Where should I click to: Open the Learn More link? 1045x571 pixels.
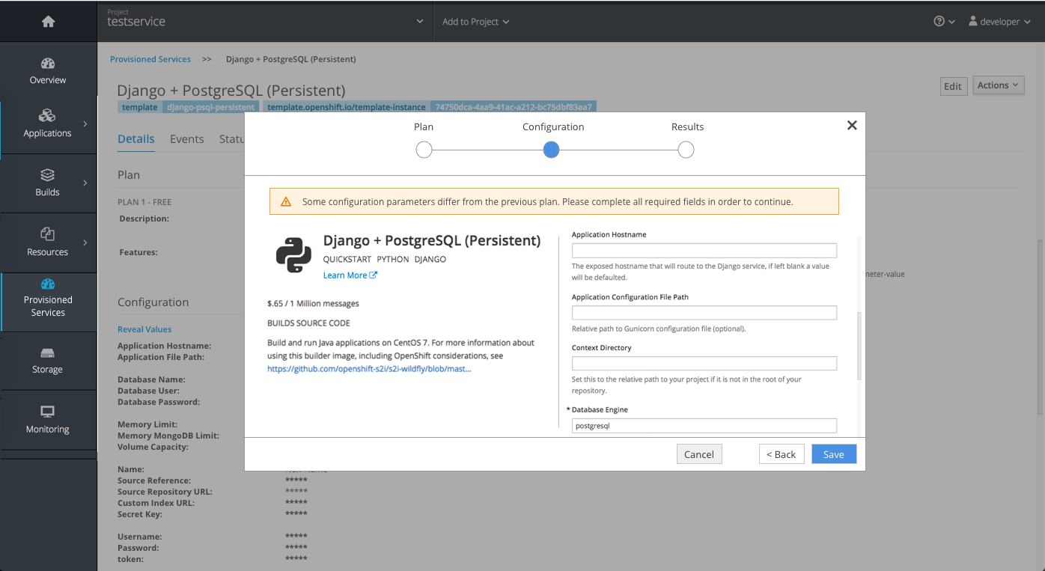[x=350, y=275]
